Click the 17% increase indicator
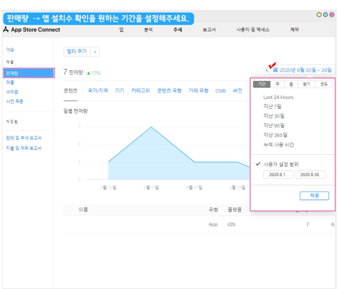Image resolution: width=338 pixels, height=289 pixels. 94,73
